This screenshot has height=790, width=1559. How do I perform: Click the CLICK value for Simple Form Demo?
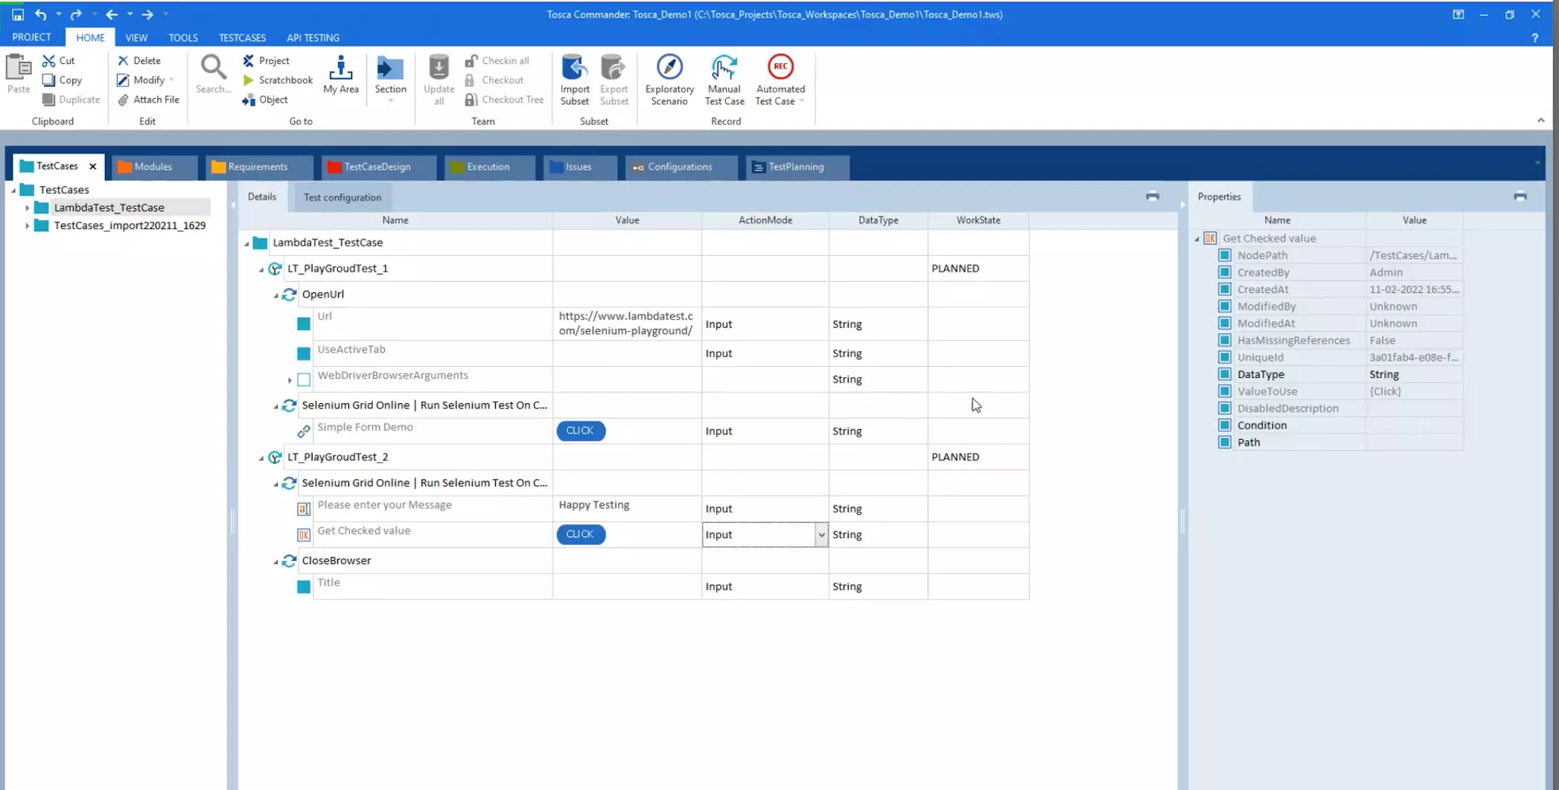click(581, 431)
